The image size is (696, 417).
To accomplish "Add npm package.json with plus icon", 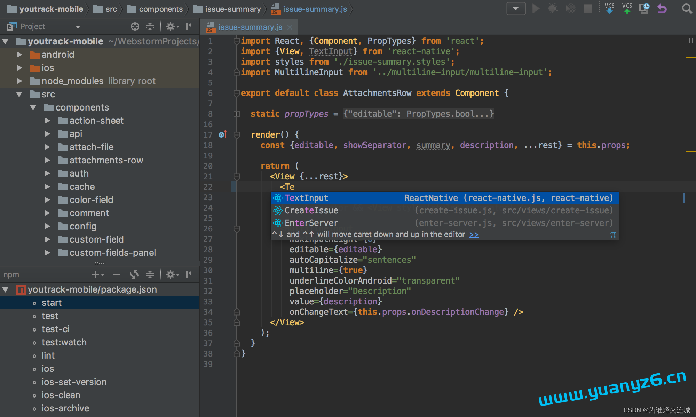I will [98, 275].
